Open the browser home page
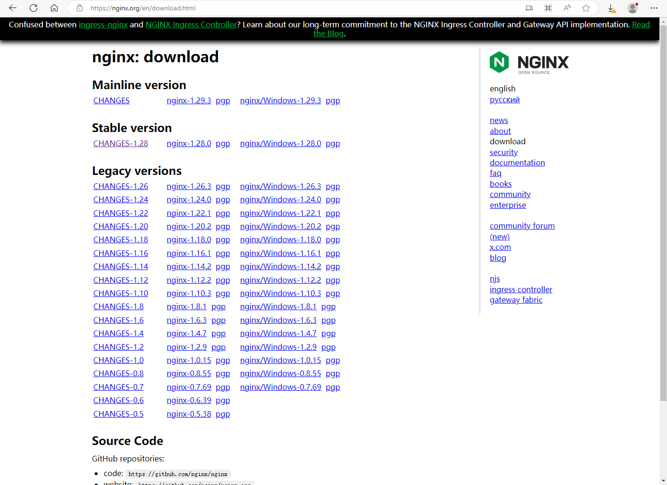667x485 pixels. [54, 8]
